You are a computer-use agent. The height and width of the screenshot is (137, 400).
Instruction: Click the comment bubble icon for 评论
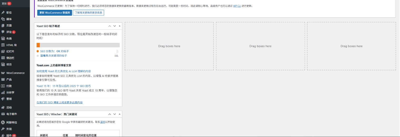coord(3,32)
